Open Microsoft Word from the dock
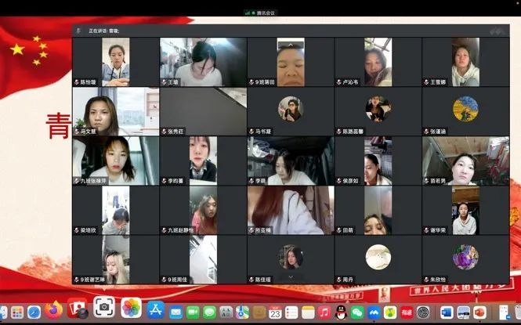The height and width of the screenshot is (325, 521). tap(447, 312)
